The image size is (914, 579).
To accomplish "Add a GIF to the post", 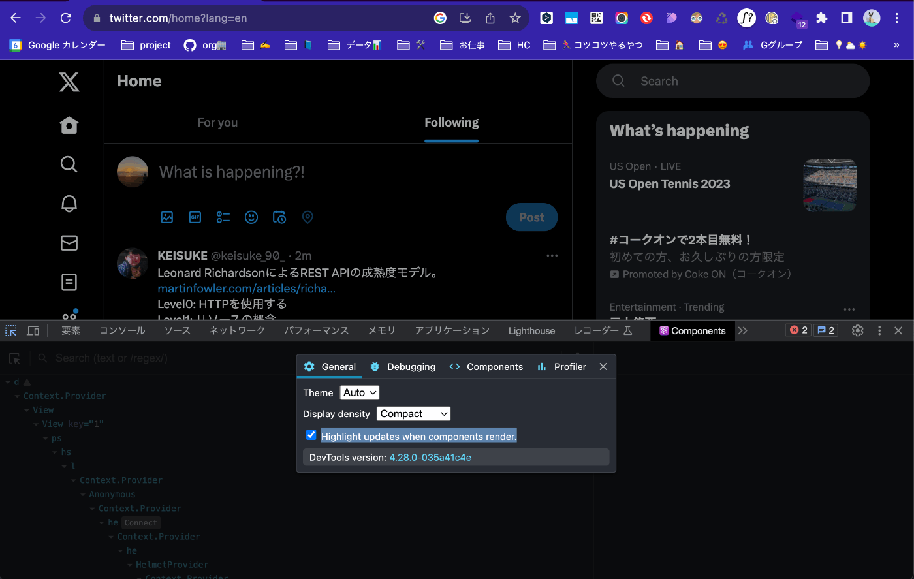I will click(x=195, y=217).
